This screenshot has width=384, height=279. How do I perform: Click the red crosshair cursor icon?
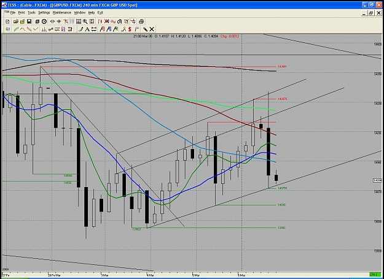click(x=66, y=21)
